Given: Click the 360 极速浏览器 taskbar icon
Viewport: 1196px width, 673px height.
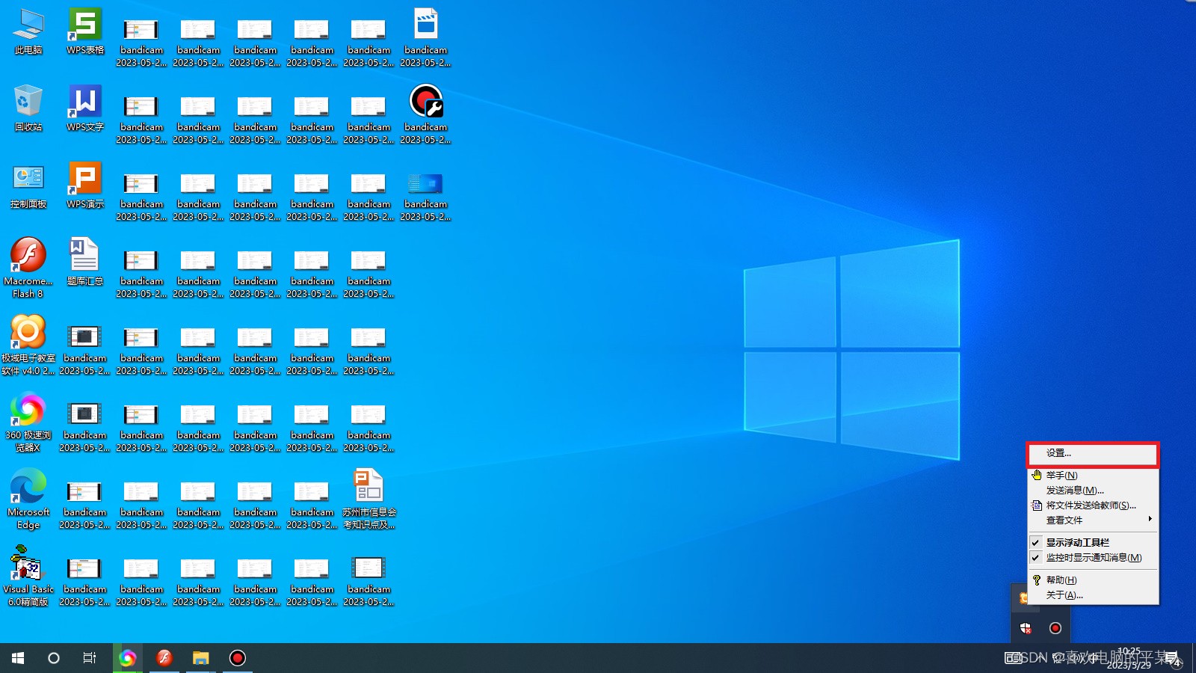Looking at the screenshot, I should click(x=128, y=658).
